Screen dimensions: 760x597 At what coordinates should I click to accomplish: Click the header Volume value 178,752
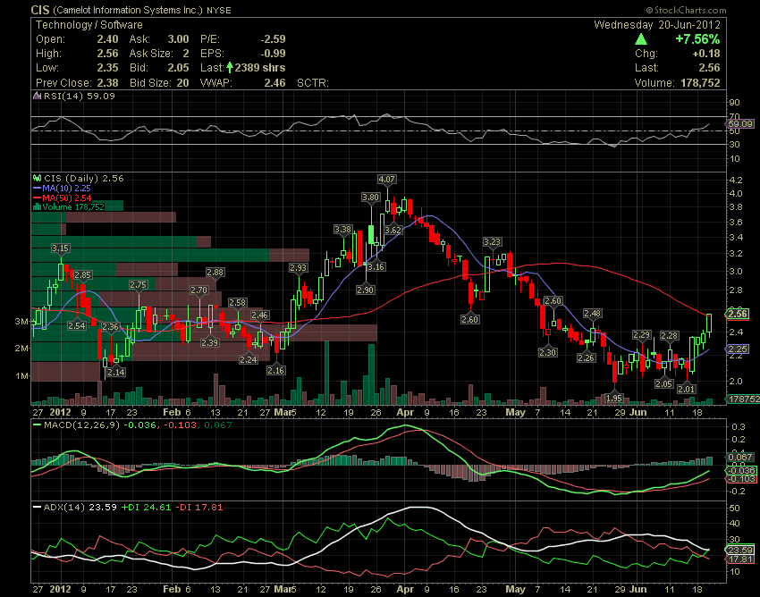700,83
